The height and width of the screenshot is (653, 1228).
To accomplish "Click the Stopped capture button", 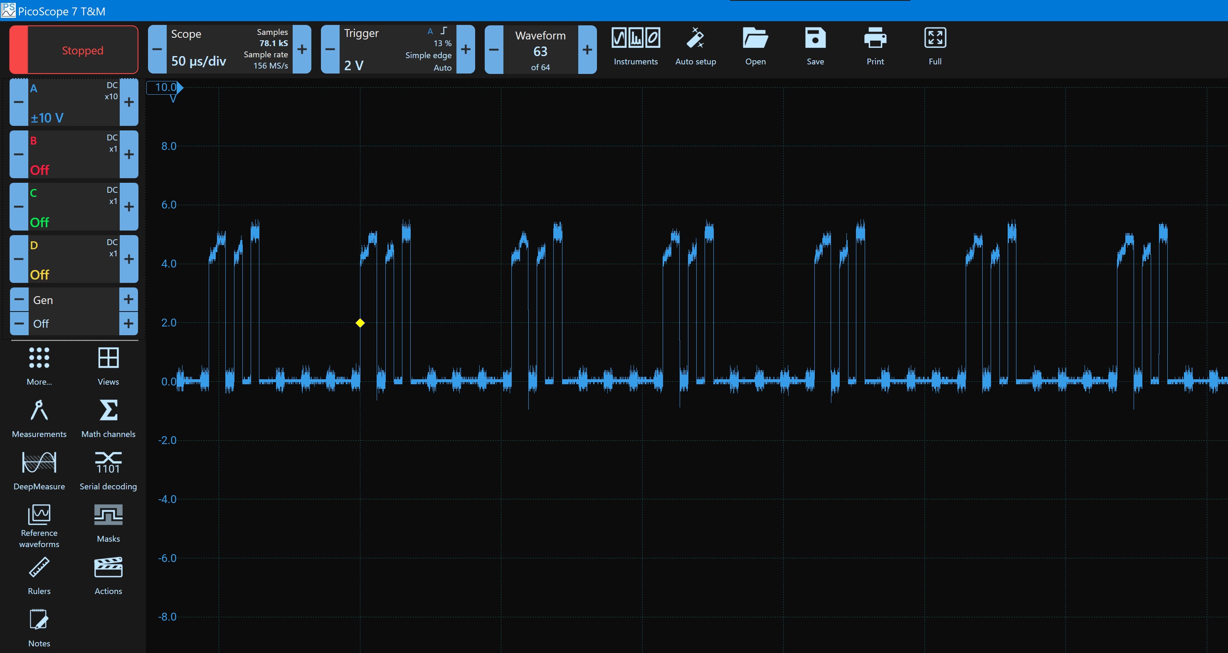I will 74,49.
